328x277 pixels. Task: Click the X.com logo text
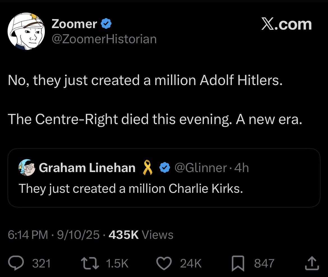(287, 24)
